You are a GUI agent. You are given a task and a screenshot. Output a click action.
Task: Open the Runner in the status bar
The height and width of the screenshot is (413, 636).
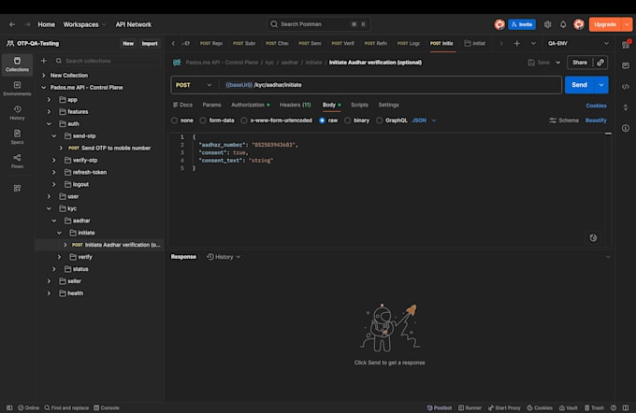pos(470,407)
